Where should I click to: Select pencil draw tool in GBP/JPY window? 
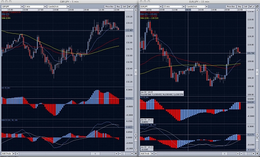[x=132, y=7]
